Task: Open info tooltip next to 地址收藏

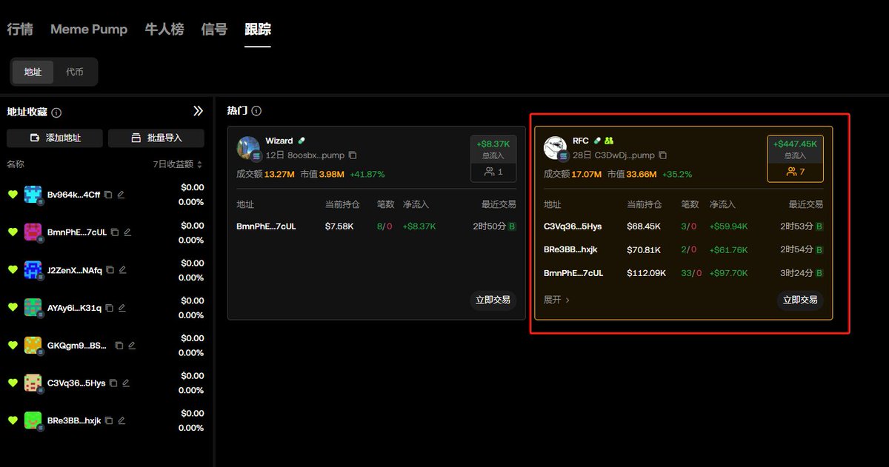Action: (56, 112)
